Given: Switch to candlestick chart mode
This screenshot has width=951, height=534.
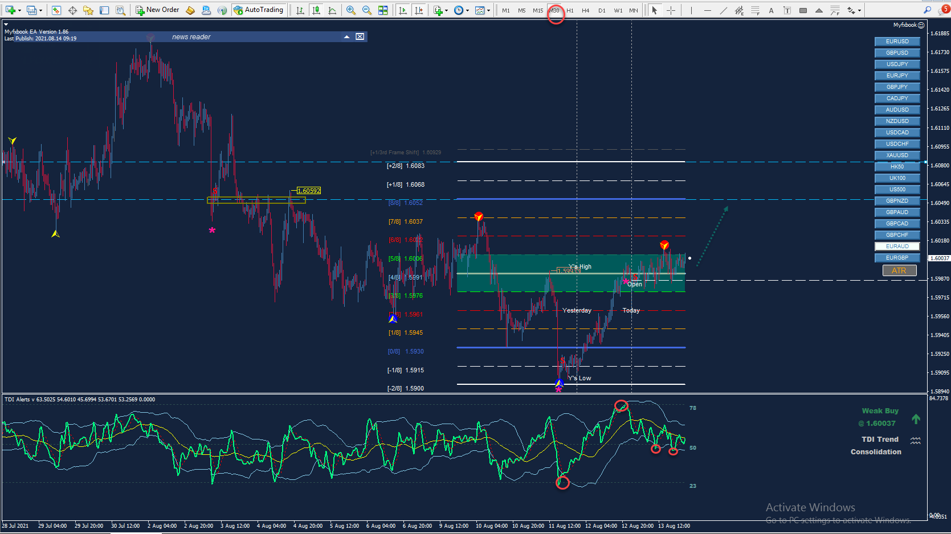Looking at the screenshot, I should (316, 10).
